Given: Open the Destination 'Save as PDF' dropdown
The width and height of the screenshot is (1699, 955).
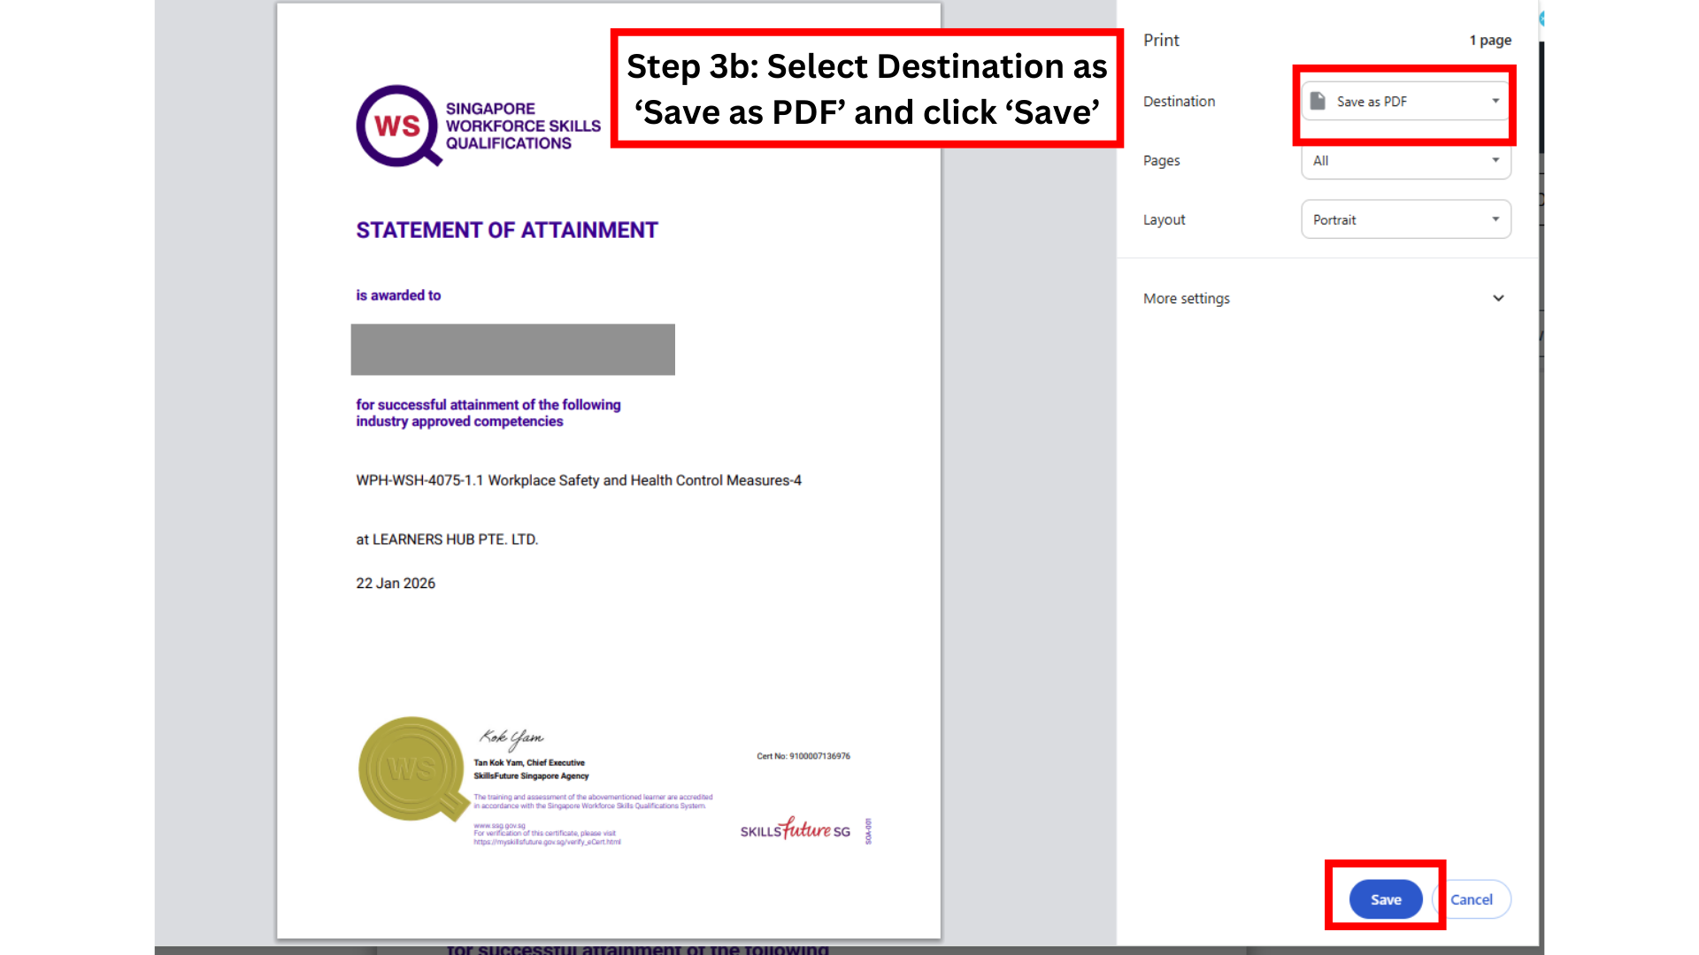Looking at the screenshot, I should point(1406,101).
